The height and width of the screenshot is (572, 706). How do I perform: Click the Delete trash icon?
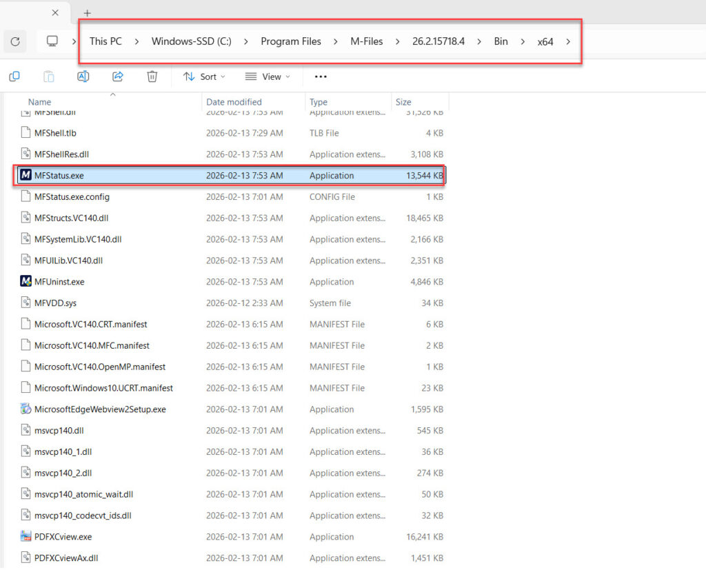[x=152, y=76]
